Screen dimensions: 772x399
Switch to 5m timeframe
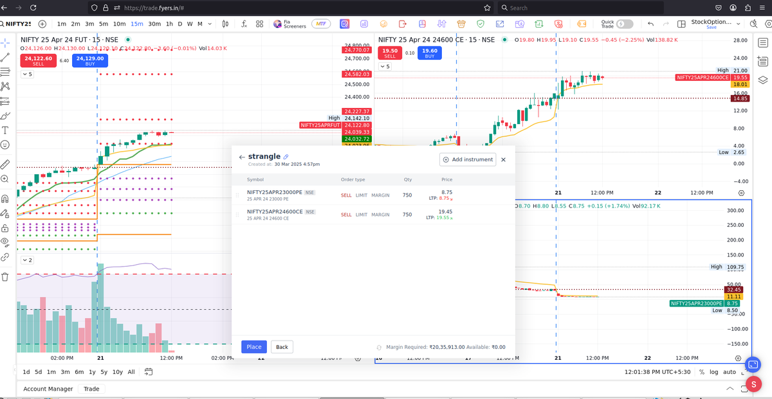[x=104, y=24]
